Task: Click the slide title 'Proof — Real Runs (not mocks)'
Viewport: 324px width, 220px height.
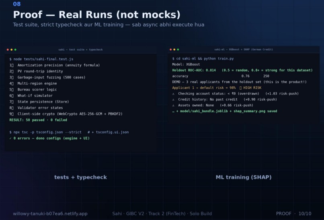Action: (97, 15)
